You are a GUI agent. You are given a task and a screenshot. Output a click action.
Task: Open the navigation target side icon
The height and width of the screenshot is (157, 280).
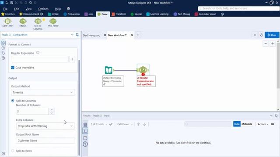3,48
